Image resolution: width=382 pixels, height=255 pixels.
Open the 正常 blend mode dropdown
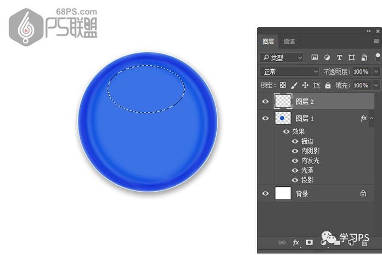tap(289, 71)
